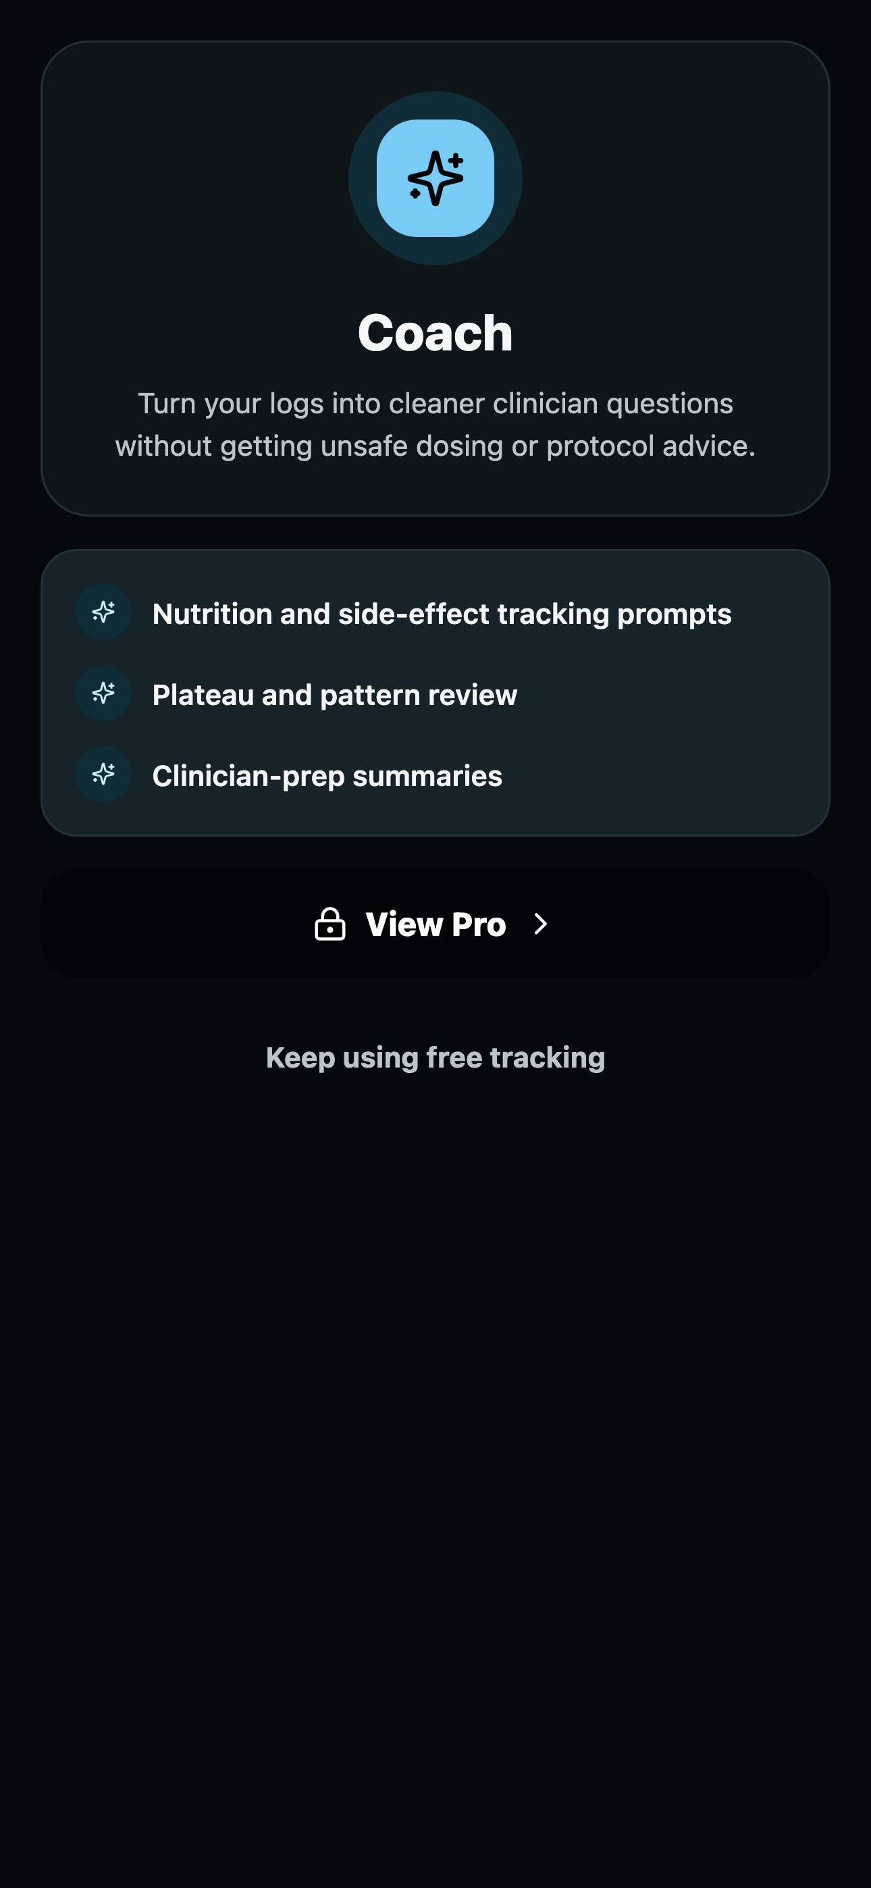Click sparkle icon beside Nutrition tracking prompts
Viewport: 871px width, 1888px height.
coord(103,612)
